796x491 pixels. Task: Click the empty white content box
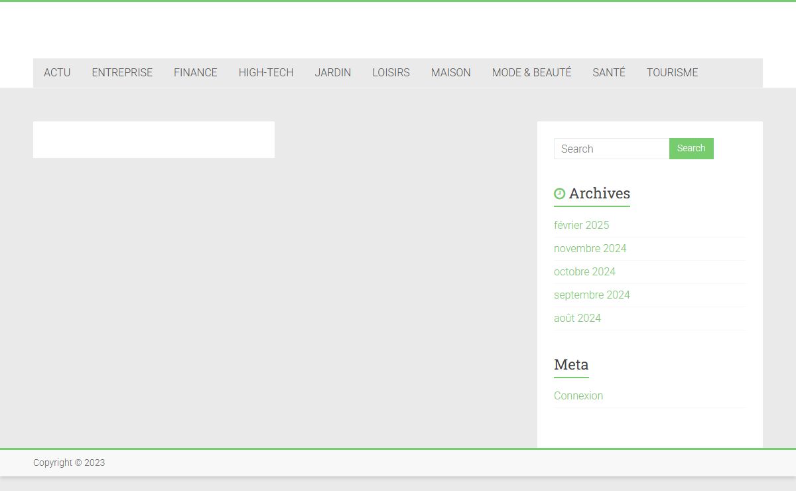(x=153, y=139)
